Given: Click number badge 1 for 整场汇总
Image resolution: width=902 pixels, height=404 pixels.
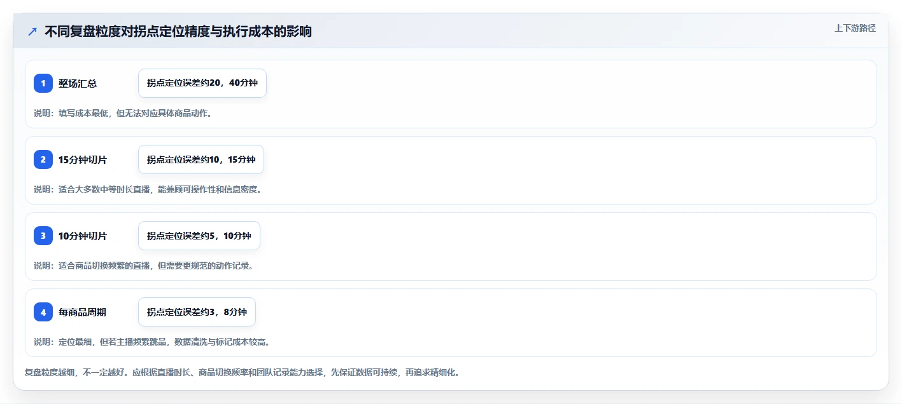Looking at the screenshot, I should 43,83.
